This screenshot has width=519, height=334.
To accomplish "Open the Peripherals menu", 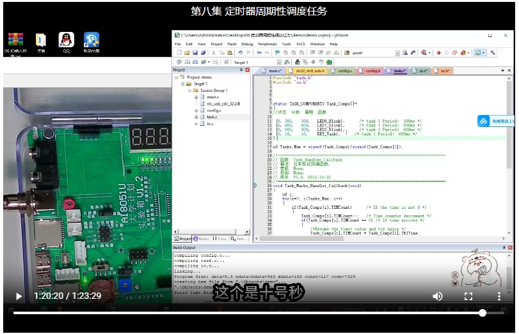I will 267,44.
